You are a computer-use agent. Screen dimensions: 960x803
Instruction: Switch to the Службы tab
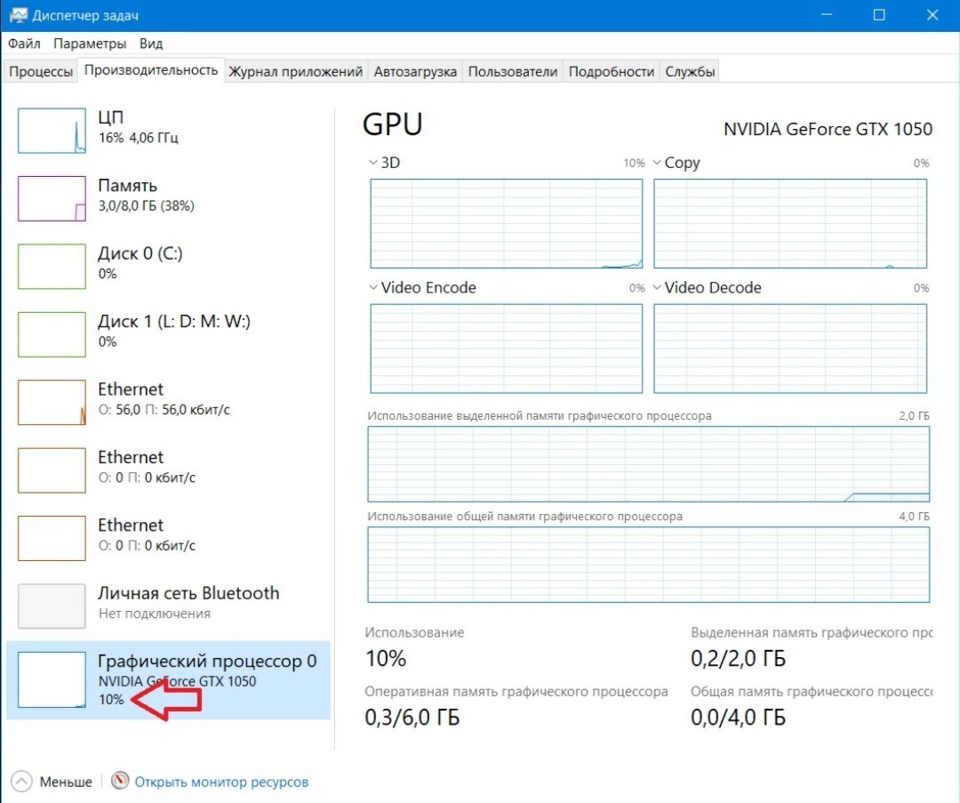coord(690,72)
